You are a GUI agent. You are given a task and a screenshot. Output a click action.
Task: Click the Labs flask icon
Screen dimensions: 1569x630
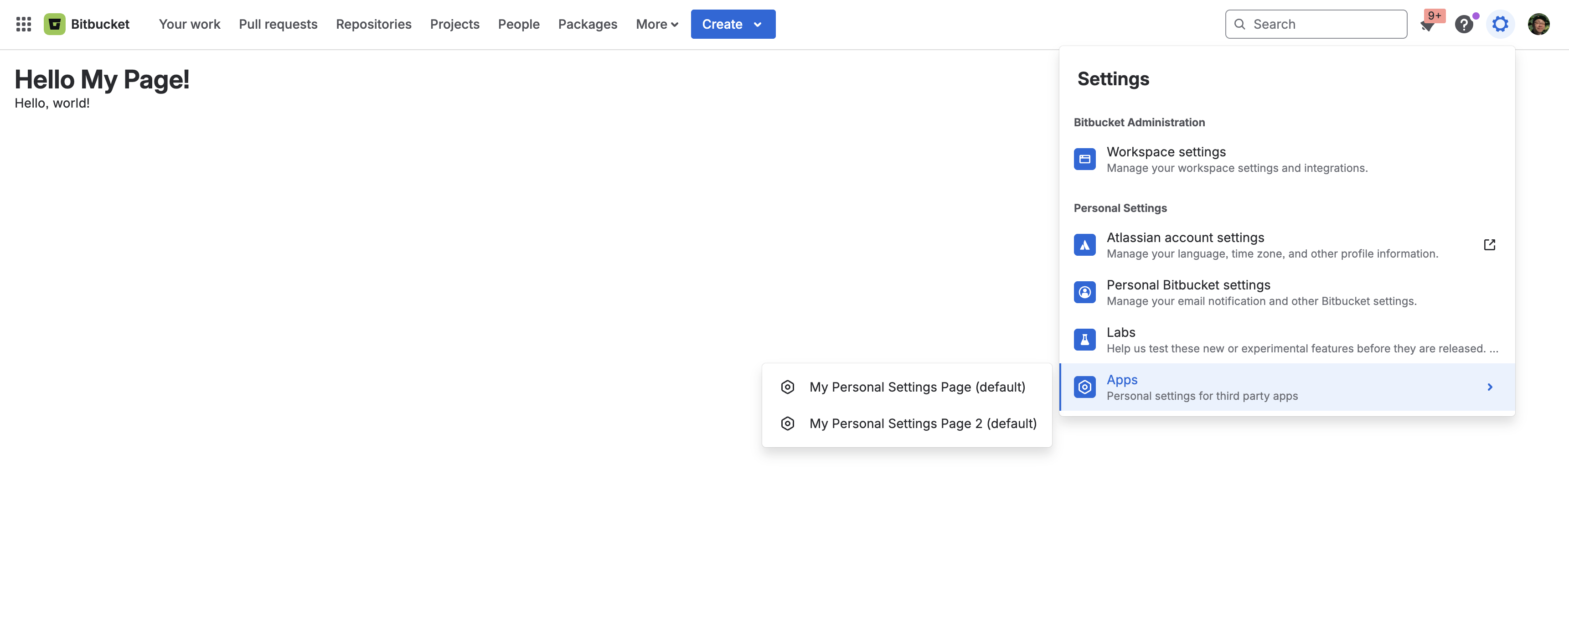pyautogui.click(x=1085, y=339)
